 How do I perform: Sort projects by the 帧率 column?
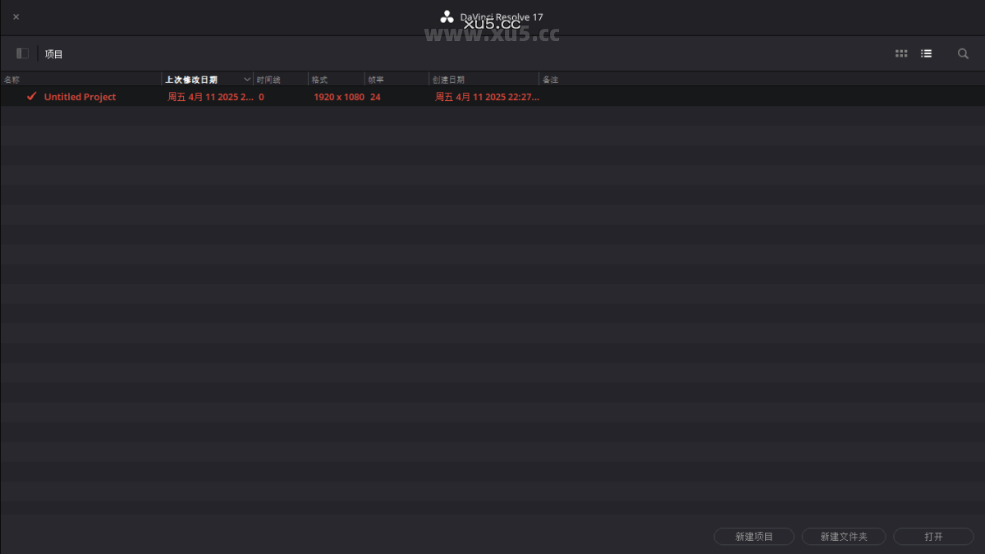click(x=375, y=79)
